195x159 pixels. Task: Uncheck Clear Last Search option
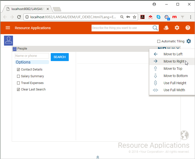pos(18,89)
